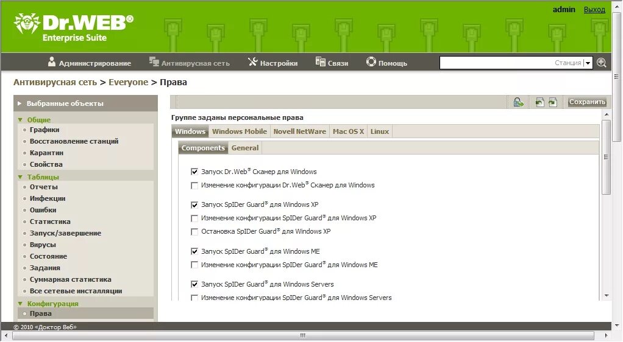
Task: Open advanced search magnifier icon
Action: pyautogui.click(x=602, y=63)
